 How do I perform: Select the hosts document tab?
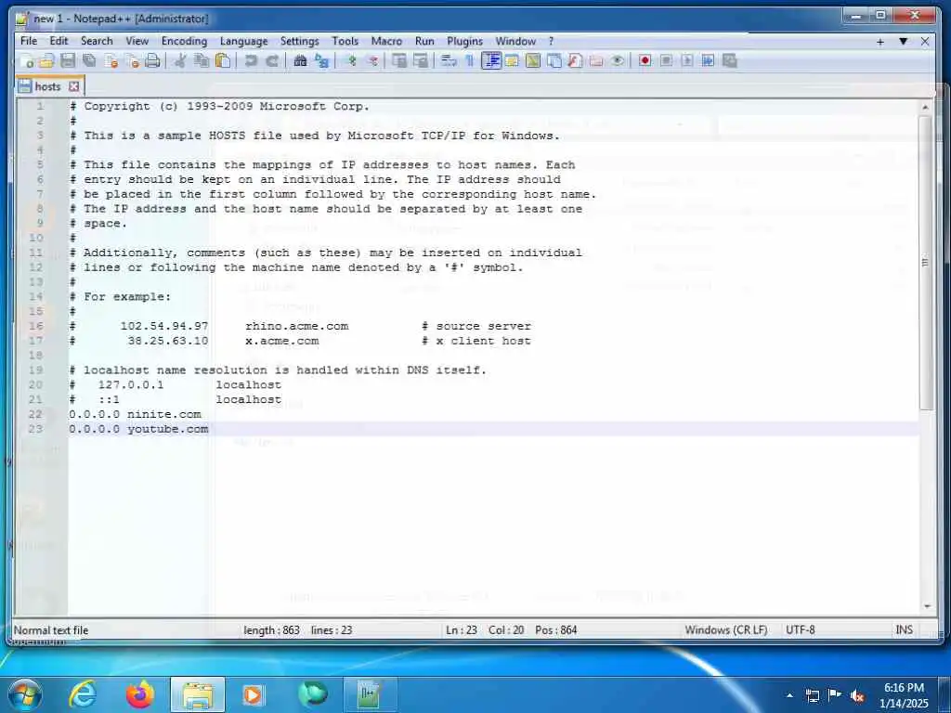(48, 86)
